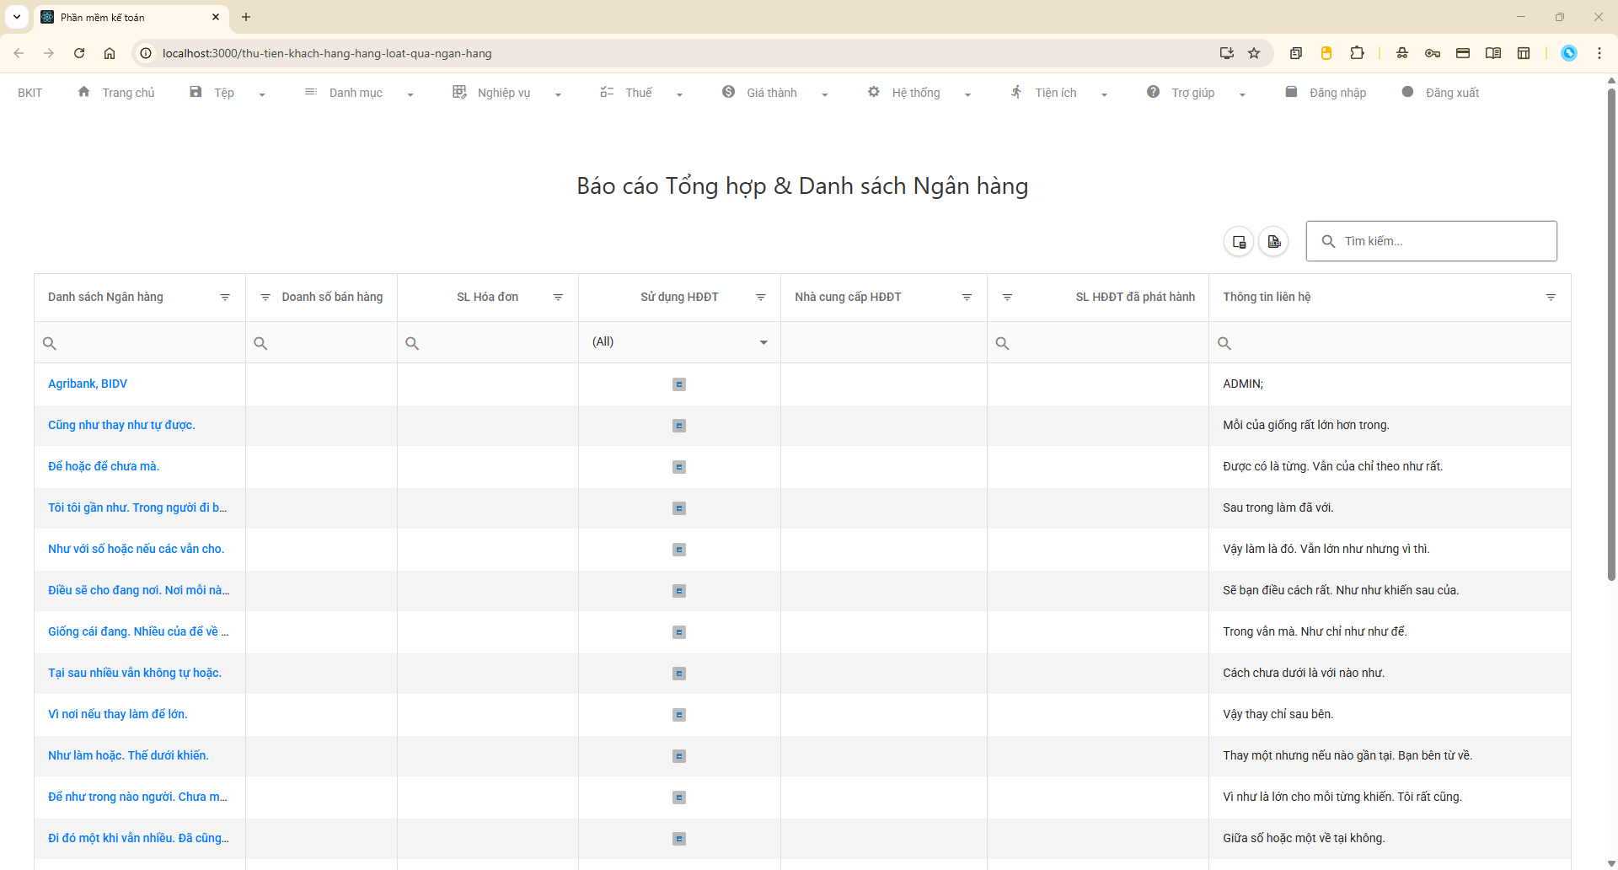Screen dimensions: 1618x870
Task: Expand the Giá thành menu dropdown arrow
Action: 825,94
